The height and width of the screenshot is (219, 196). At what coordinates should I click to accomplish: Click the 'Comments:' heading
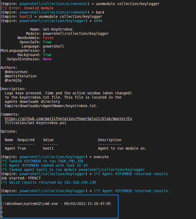pos(10,114)
